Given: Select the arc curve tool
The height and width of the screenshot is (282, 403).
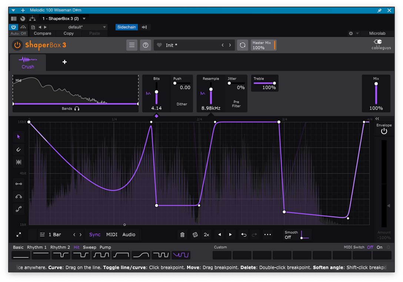Looking at the screenshot, I should click(x=19, y=197).
